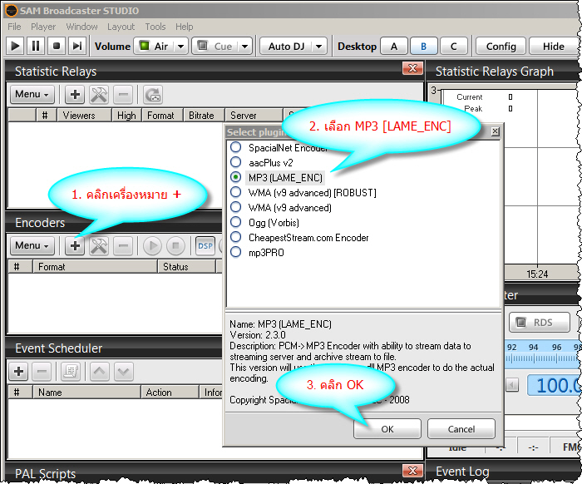Click Status column header in Encoders
Image resolution: width=582 pixels, height=484 pixels.
pos(187,266)
